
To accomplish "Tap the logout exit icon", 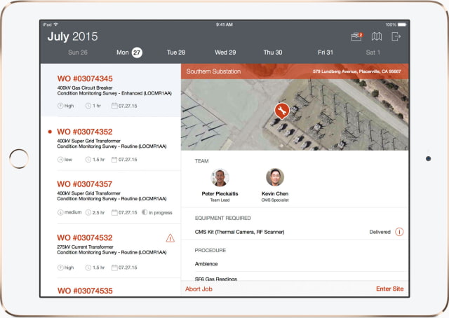I will pos(396,36).
